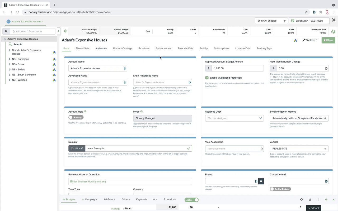Click the Approved Account Budget Amount field

click(x=237, y=68)
